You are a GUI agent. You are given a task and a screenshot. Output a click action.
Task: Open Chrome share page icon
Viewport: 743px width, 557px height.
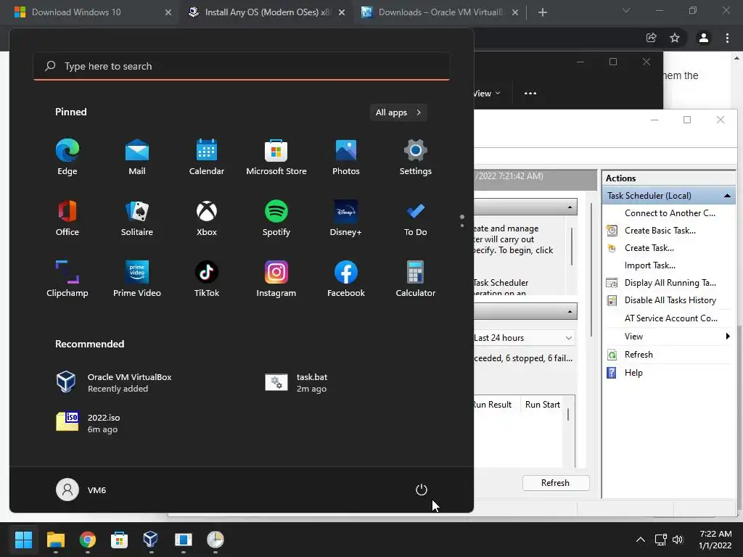(x=652, y=38)
